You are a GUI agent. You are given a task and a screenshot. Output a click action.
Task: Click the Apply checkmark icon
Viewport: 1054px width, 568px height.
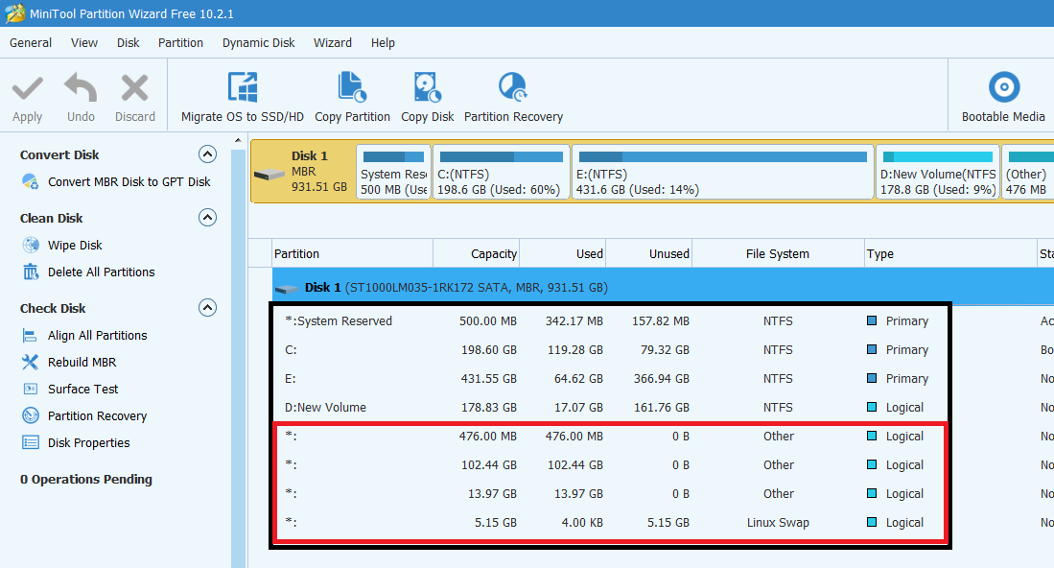(28, 88)
